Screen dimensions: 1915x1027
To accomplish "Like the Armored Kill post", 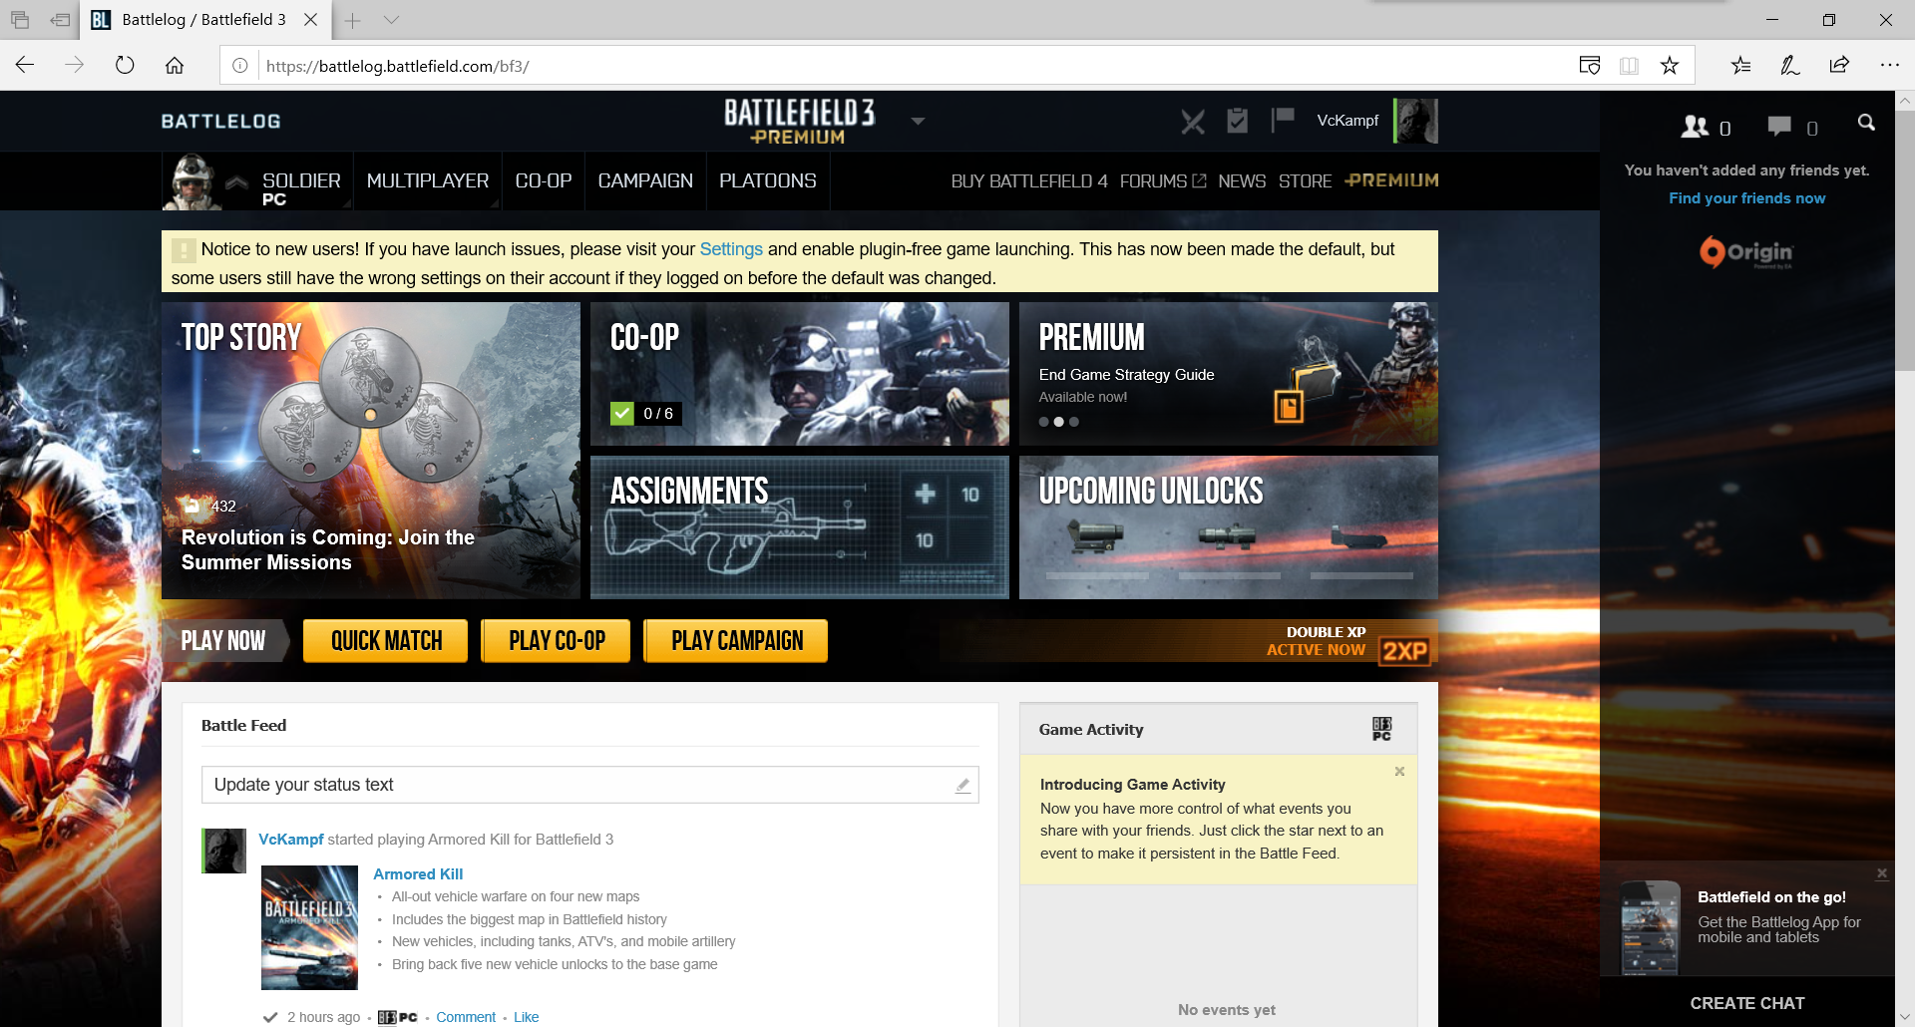I will tap(527, 1017).
